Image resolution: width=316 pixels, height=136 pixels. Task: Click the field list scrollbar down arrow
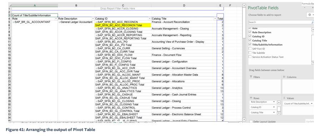pos(313,63)
